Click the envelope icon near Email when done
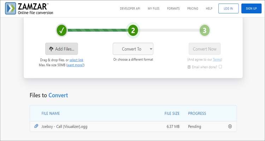This screenshot has height=141, width=265. click(x=189, y=67)
